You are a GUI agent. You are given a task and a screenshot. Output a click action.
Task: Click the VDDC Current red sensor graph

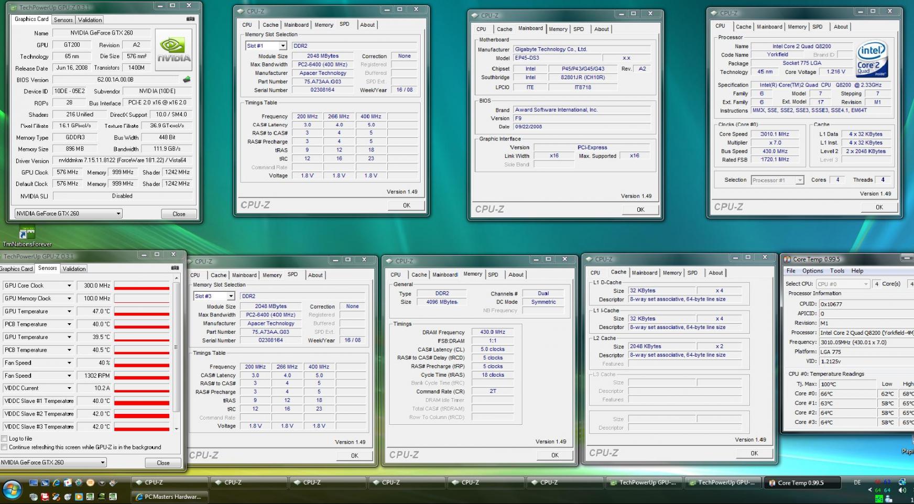[142, 388]
